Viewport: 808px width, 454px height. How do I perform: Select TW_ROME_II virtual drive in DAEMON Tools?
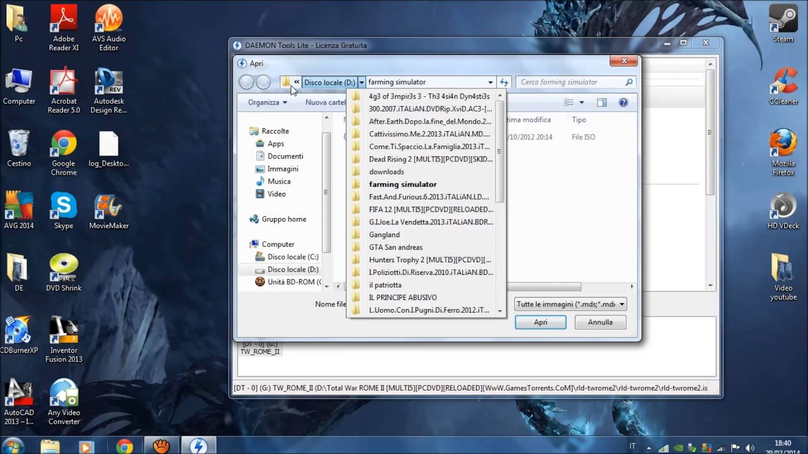point(259,347)
